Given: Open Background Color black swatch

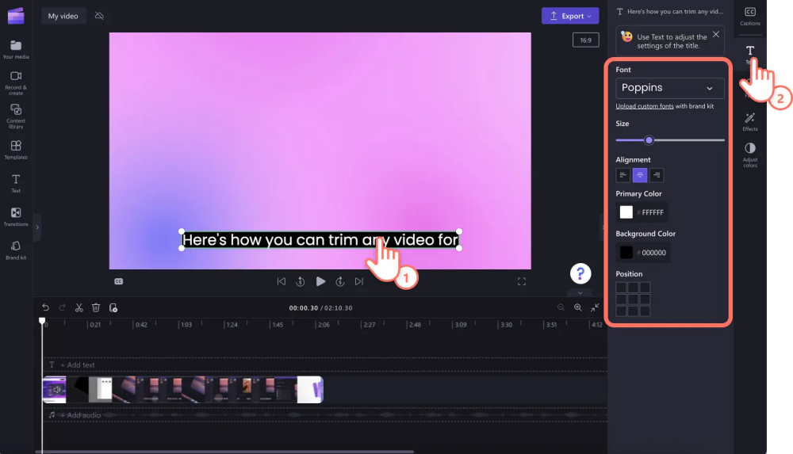Looking at the screenshot, I should pyautogui.click(x=626, y=252).
